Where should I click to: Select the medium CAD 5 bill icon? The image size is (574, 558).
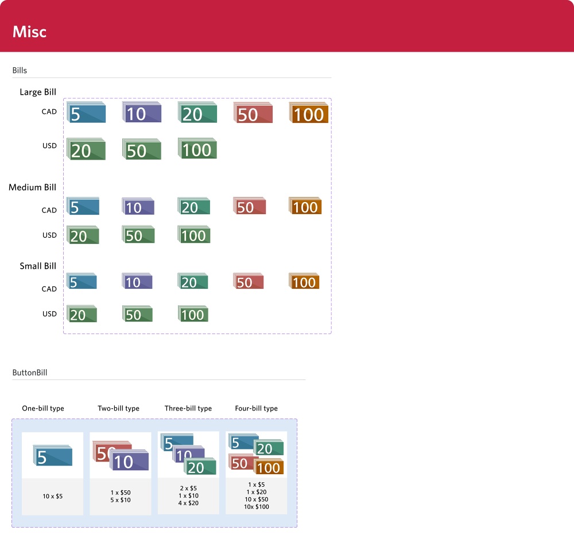click(83, 206)
